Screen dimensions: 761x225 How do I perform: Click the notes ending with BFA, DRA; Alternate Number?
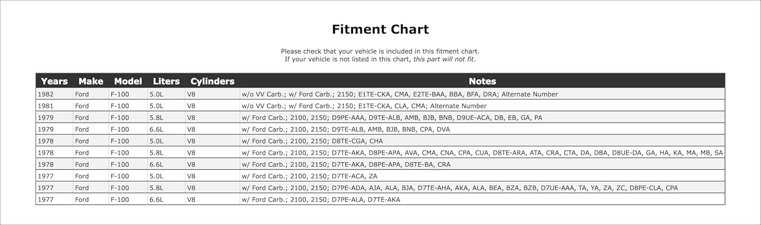(x=400, y=94)
